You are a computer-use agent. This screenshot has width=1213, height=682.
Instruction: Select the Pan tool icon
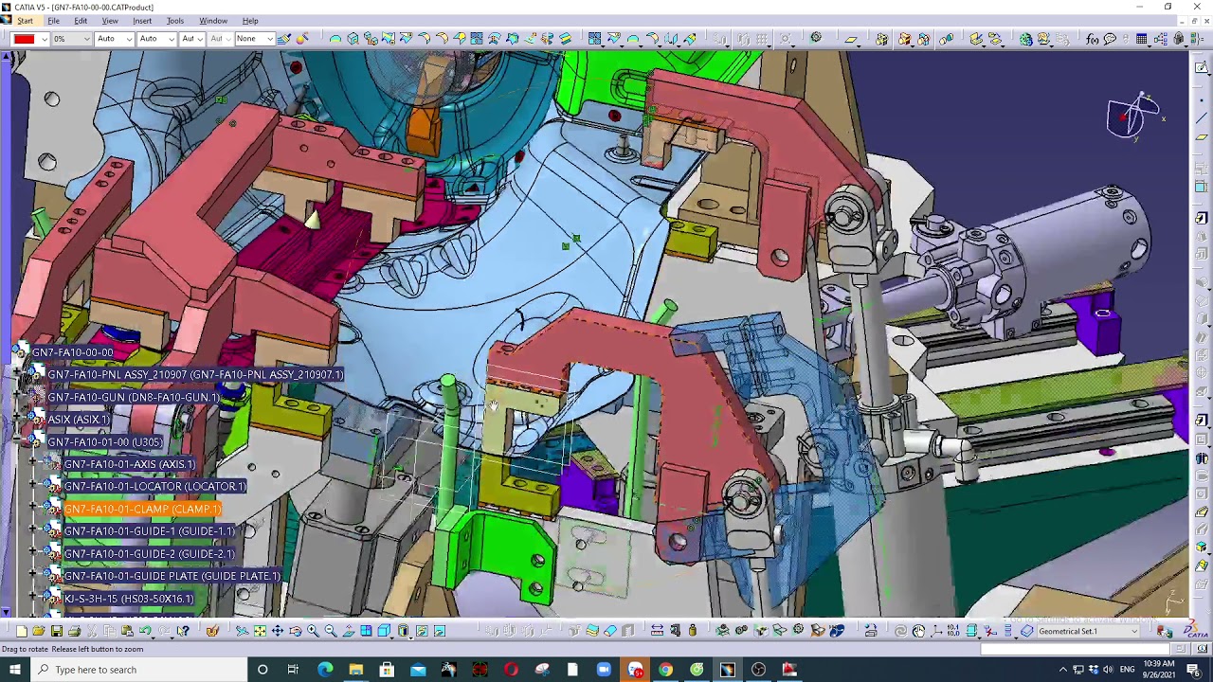pyautogui.click(x=277, y=631)
